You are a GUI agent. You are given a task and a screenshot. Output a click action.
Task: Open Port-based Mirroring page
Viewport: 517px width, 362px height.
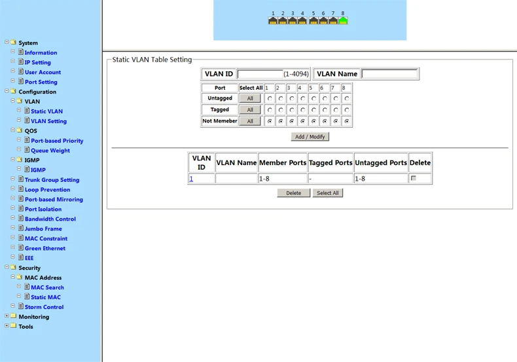click(x=54, y=200)
